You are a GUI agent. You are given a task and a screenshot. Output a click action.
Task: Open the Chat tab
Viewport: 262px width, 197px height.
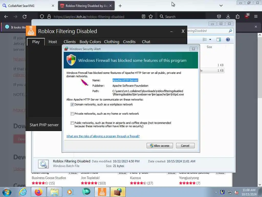tap(146, 42)
